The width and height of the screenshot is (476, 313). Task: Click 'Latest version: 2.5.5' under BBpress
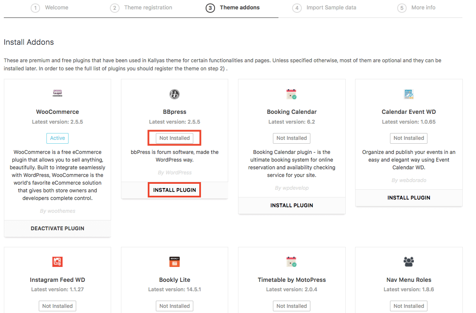tap(175, 122)
